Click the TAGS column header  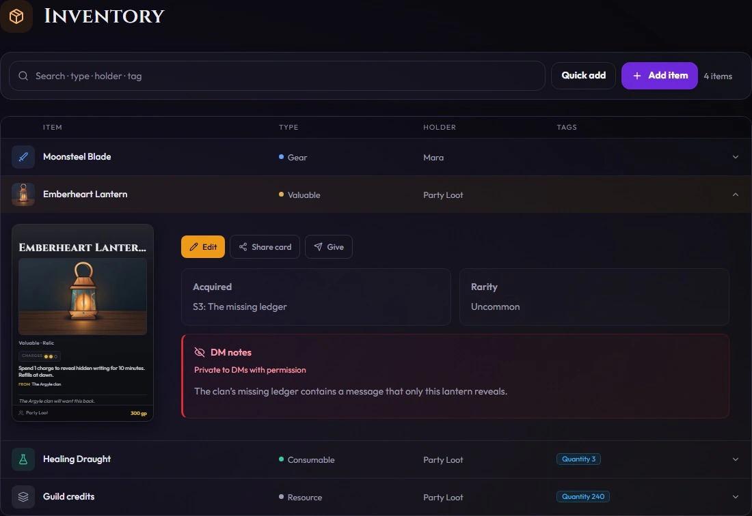pos(567,128)
